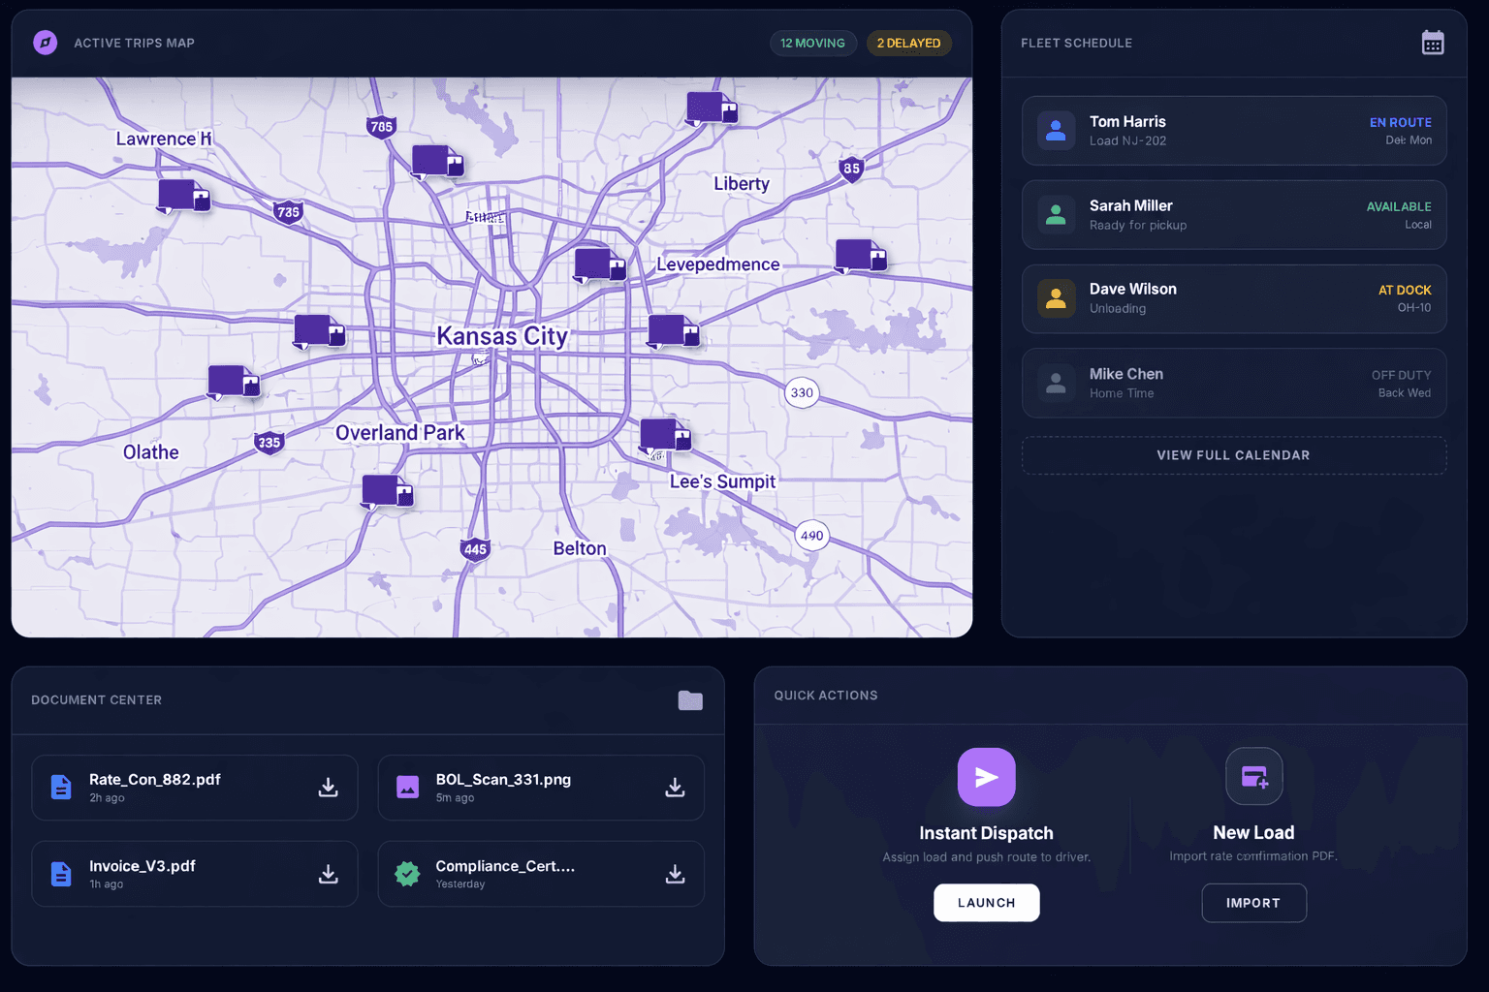This screenshot has height=992, width=1489.
Task: Click the compass logo beside Active Trips Map
Action: (45, 43)
